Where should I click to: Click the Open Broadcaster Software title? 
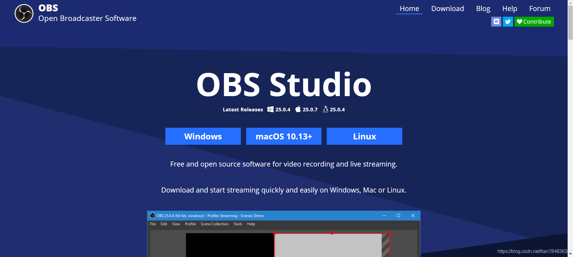[87, 19]
